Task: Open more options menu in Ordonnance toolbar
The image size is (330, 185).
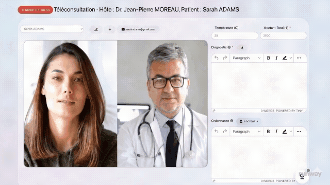Action: coord(299,132)
